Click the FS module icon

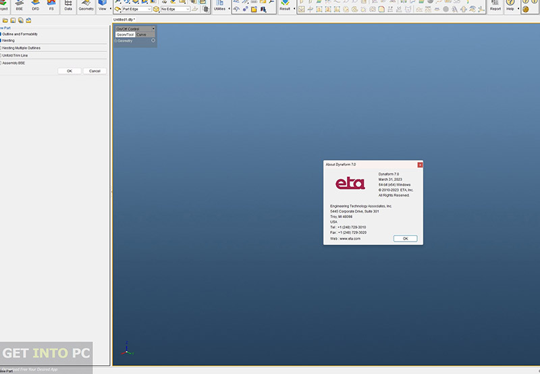tap(51, 5)
